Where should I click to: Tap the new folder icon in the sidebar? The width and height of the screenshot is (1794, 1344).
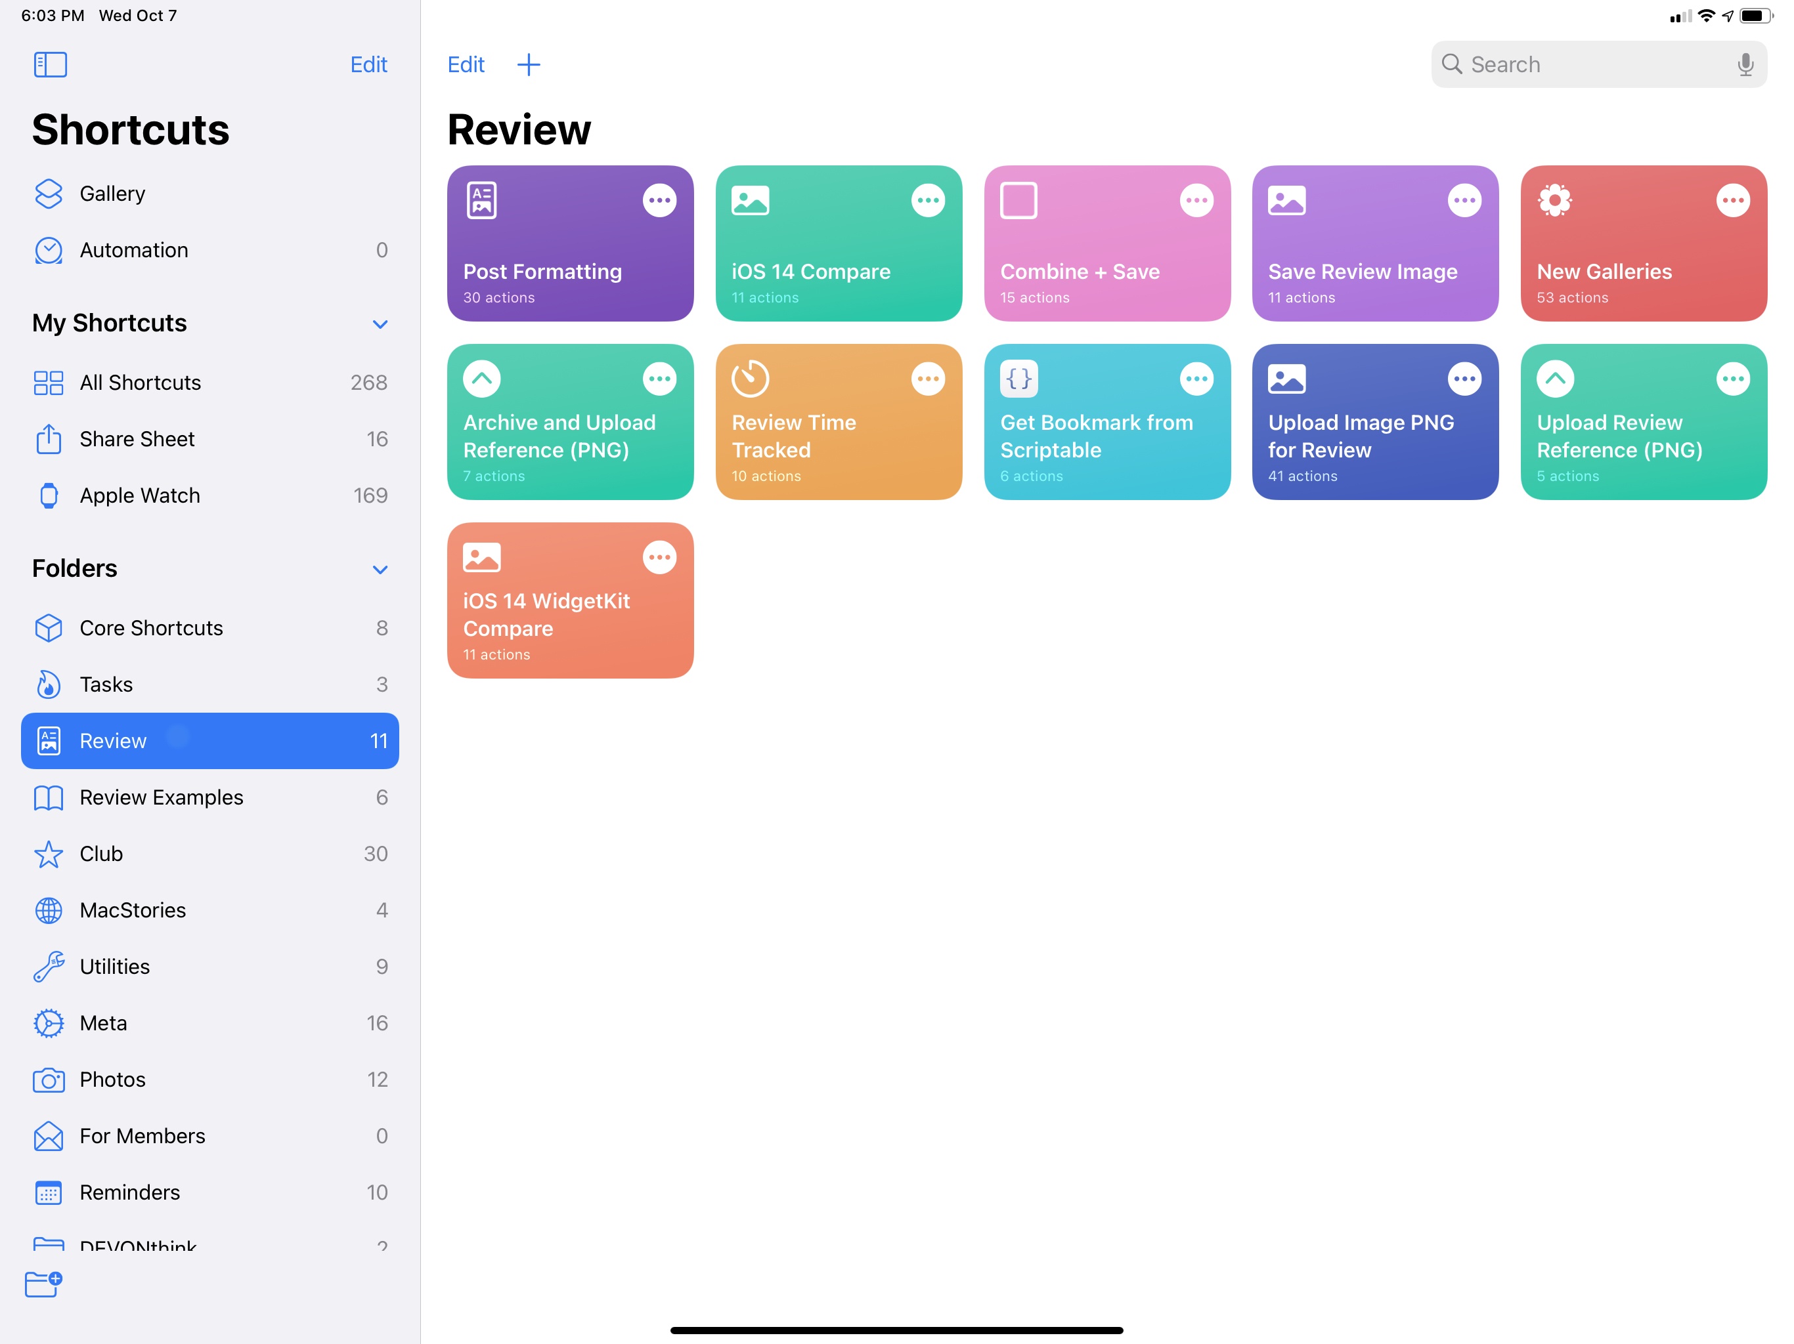(x=44, y=1284)
